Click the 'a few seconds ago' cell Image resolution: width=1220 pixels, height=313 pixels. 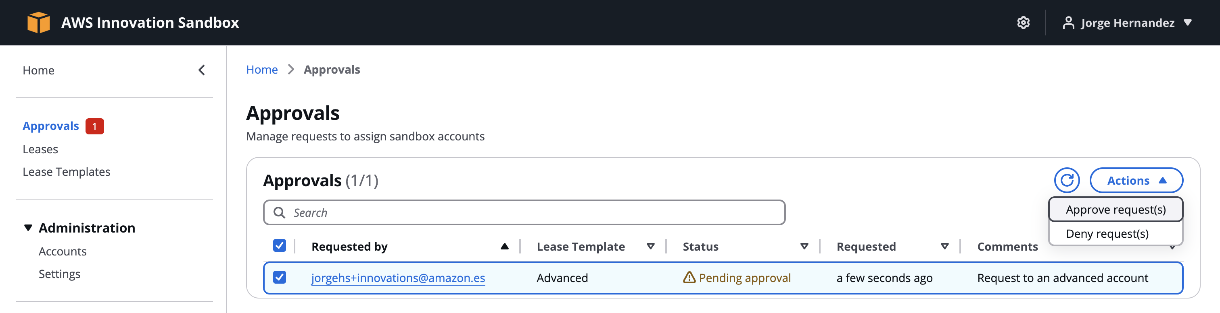(x=884, y=278)
